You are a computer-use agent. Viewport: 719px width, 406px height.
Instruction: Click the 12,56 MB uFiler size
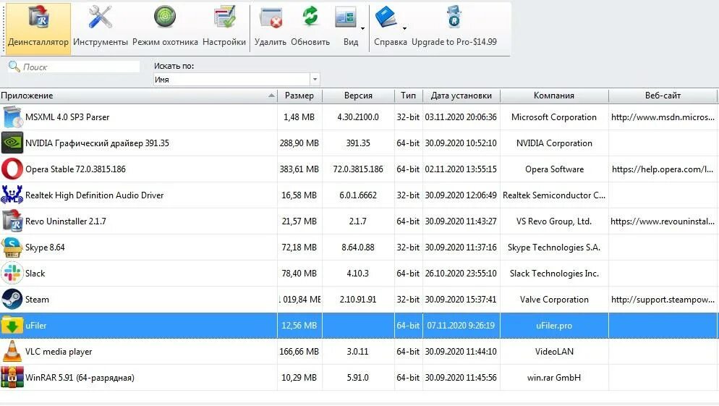click(299, 325)
